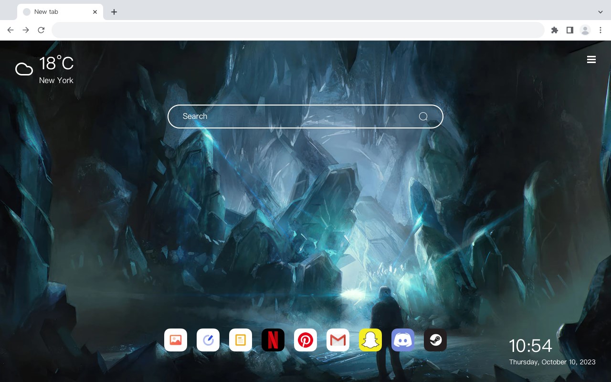The width and height of the screenshot is (611, 382).
Task: Open the Extensions puzzle icon
Action: (x=554, y=30)
